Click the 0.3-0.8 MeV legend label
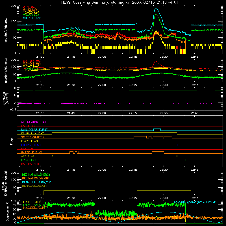Image resolution: width=226 pixels, height=226 pixels. point(32,64)
